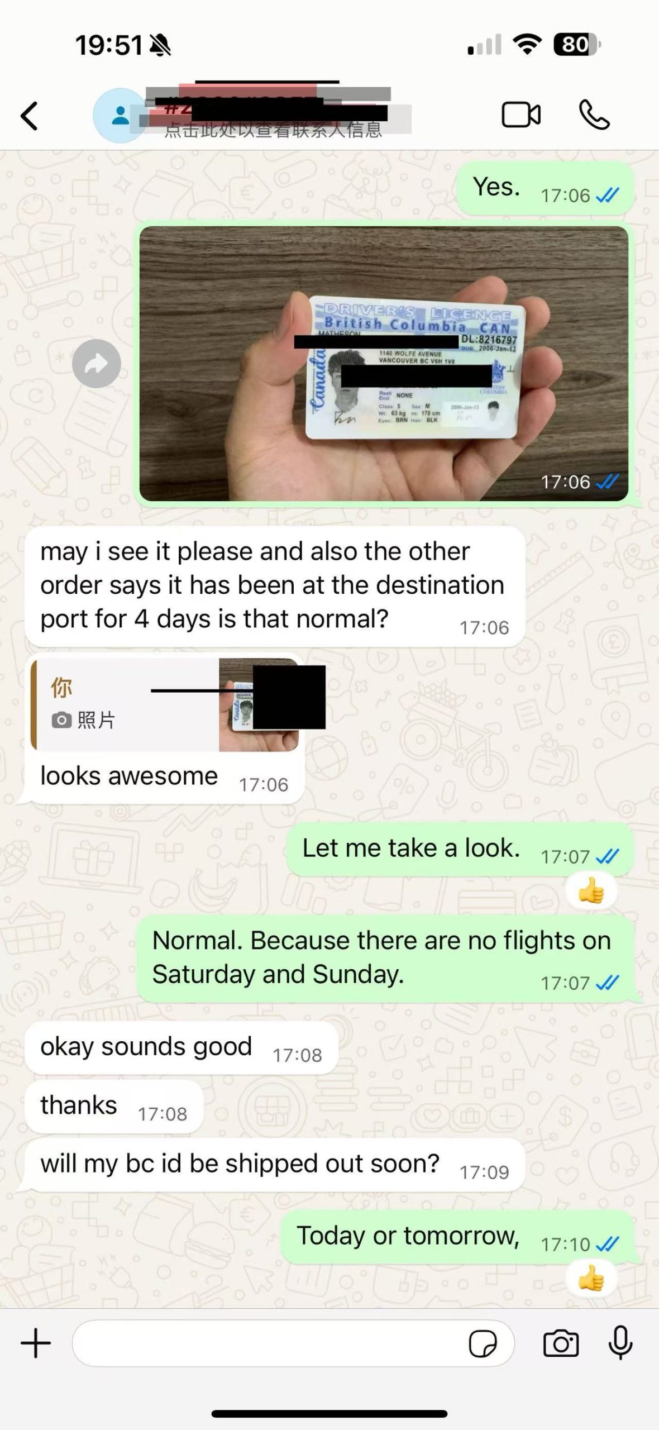This screenshot has height=1430, width=659.
Task: Tap thumbs-up reaction under 'Today or tomorrow'
Action: 591,1279
